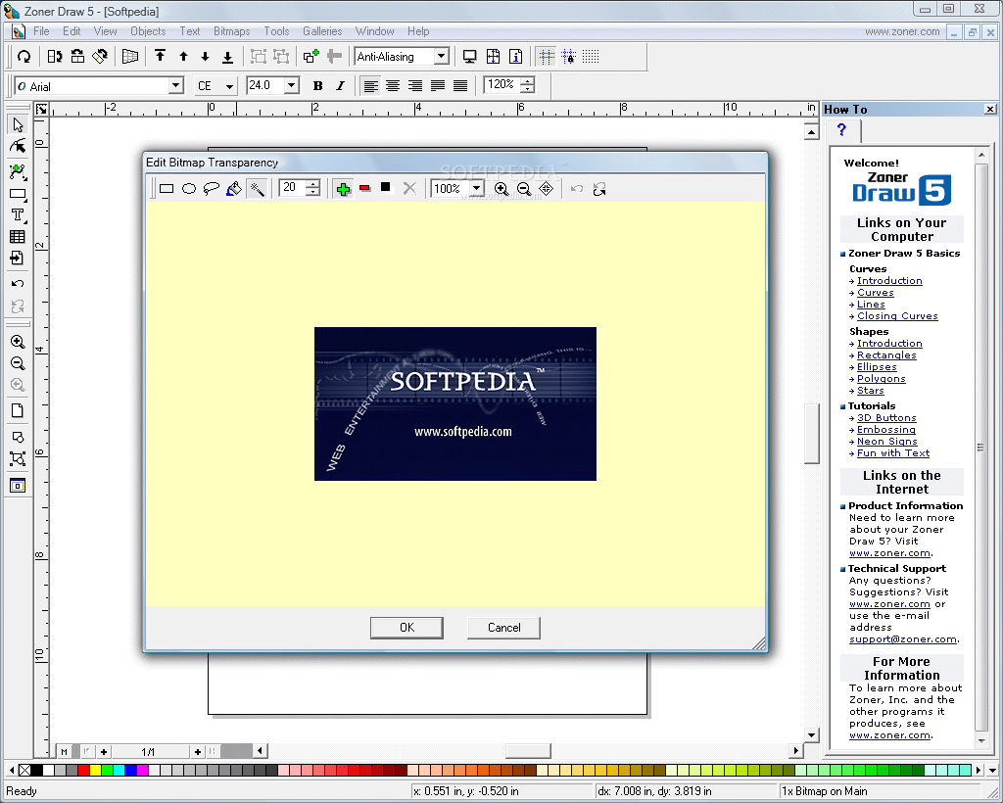
Task: Increase the tolerance value 20 spinner
Action: coord(312,184)
